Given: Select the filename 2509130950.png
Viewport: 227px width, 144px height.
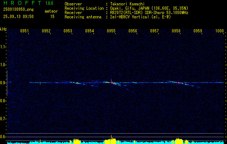Looking at the screenshot, I should (x=18, y=10).
